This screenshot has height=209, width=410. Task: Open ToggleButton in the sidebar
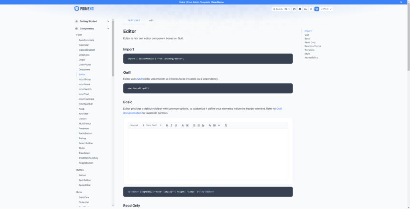pyautogui.click(x=86, y=163)
